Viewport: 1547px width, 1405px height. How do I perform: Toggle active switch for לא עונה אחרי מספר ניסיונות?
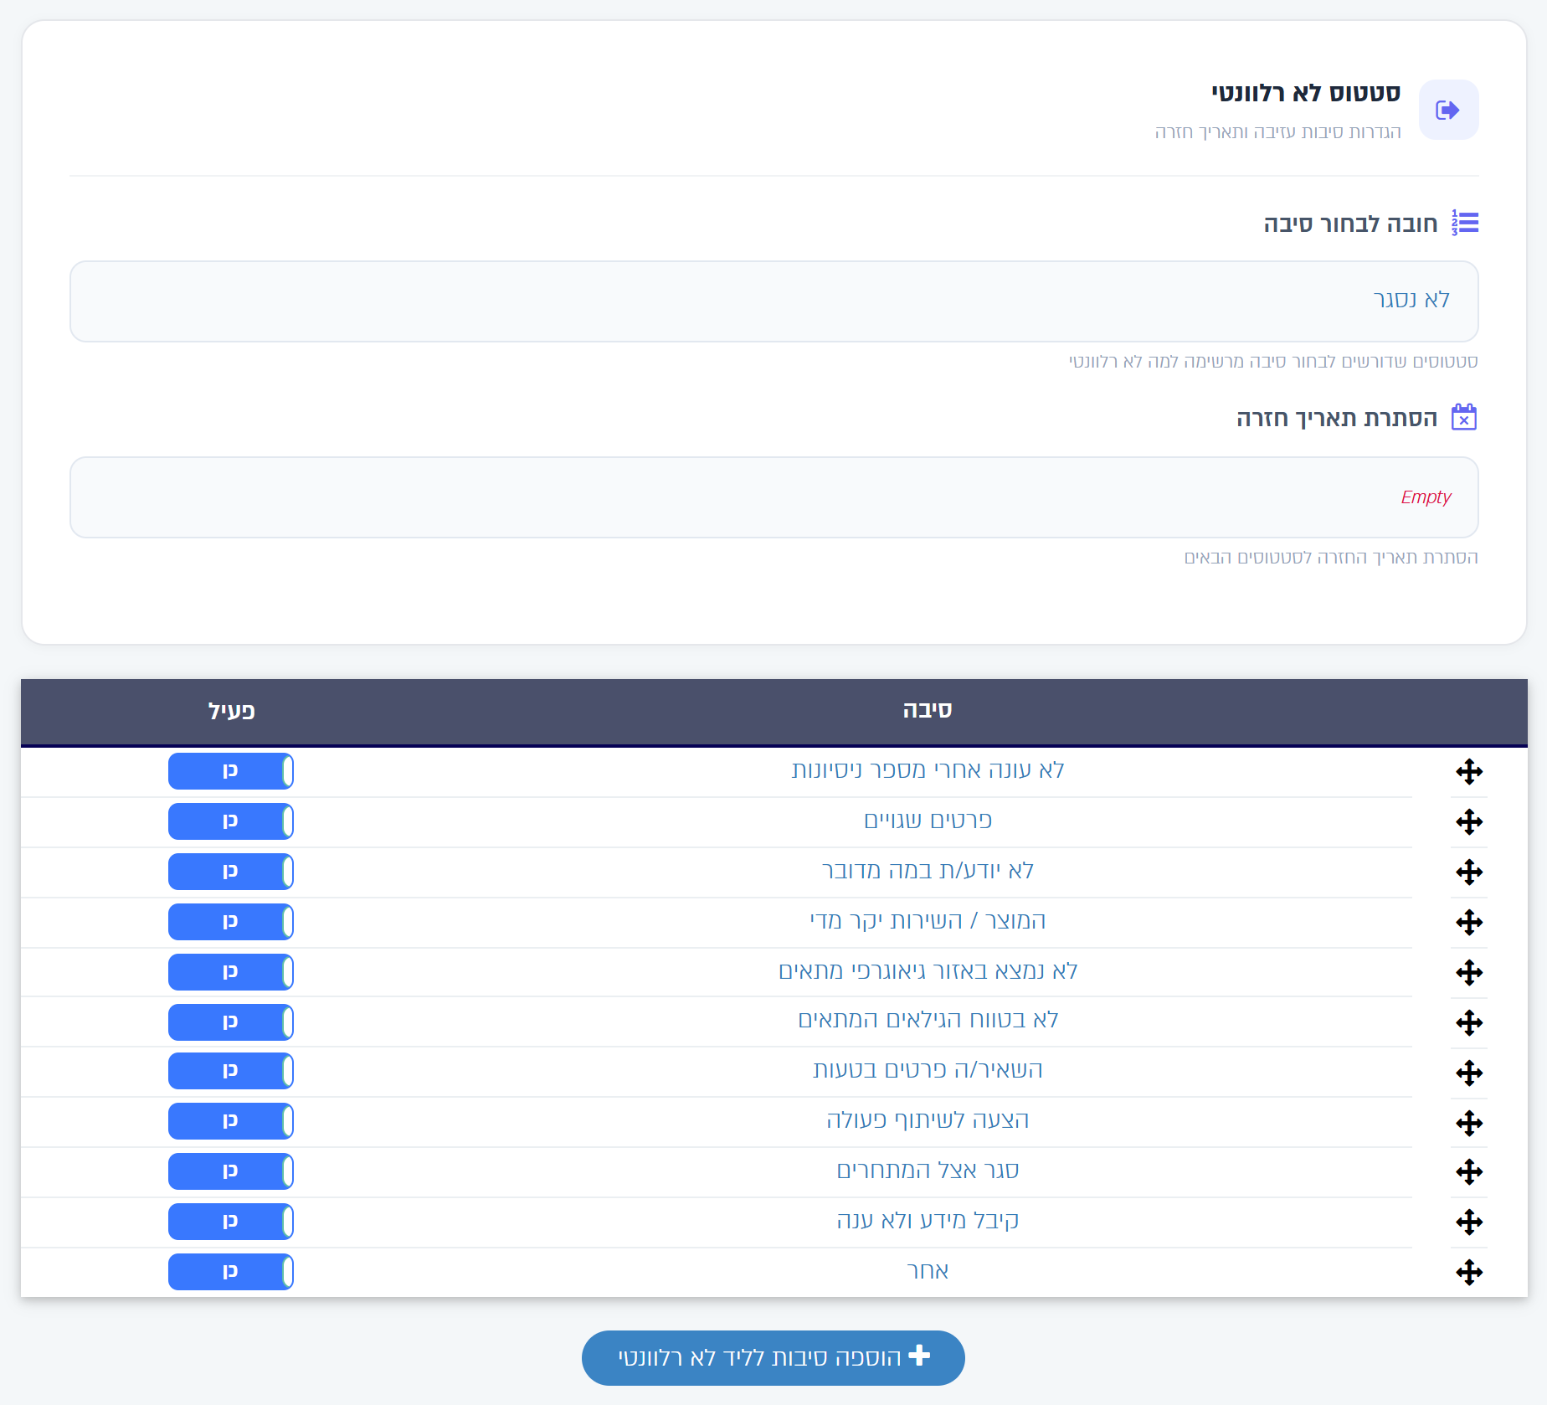coord(231,771)
